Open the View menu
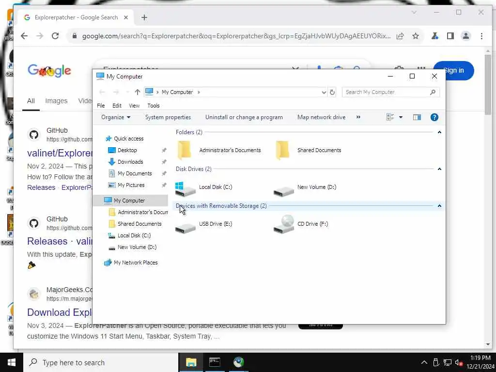496x372 pixels. click(134, 106)
